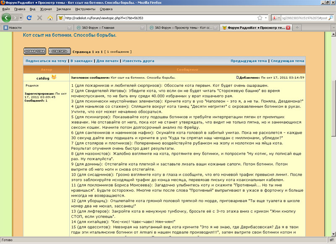Open the Файл menu
Viewport: 336px width, 244px height.
pyautogui.click(x=6, y=9)
